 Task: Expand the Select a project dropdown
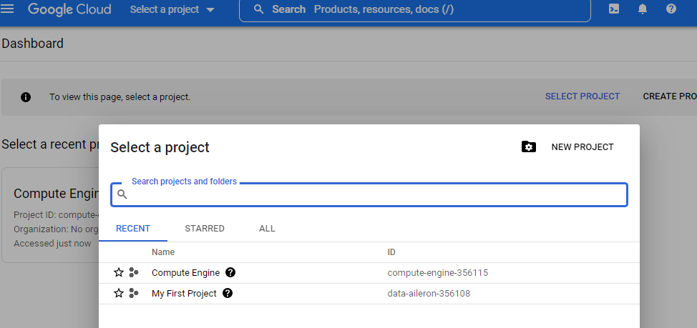[x=172, y=9]
